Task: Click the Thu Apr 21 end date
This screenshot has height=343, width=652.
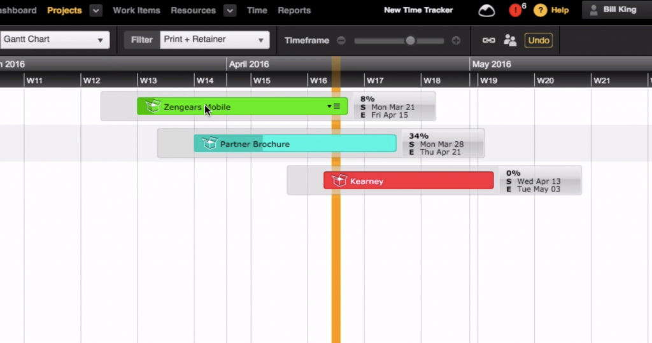Action: 441,152
